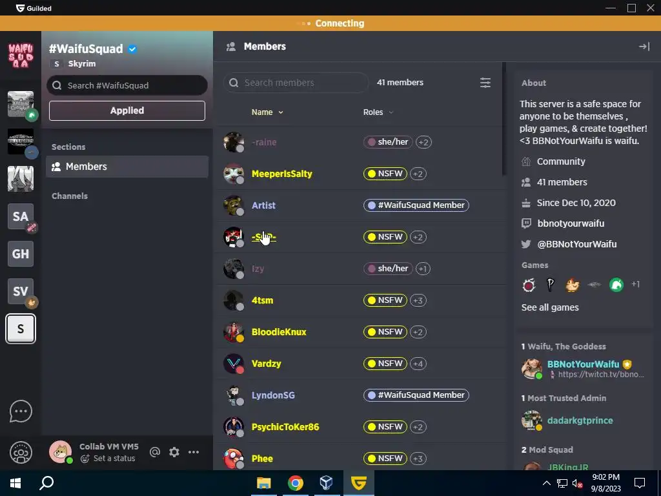
Task: Open the more options ellipsis
Action: (x=194, y=452)
